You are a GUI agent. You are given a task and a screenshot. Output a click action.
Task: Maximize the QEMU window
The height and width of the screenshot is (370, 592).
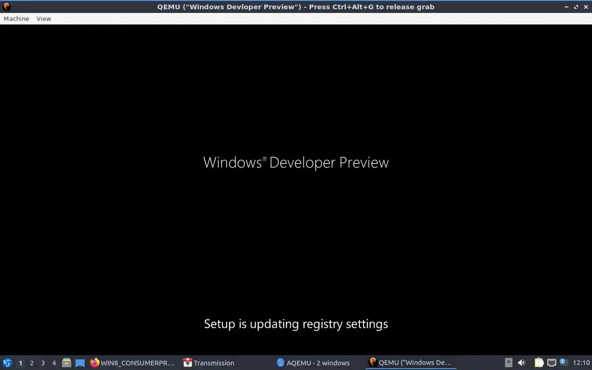pyautogui.click(x=576, y=7)
